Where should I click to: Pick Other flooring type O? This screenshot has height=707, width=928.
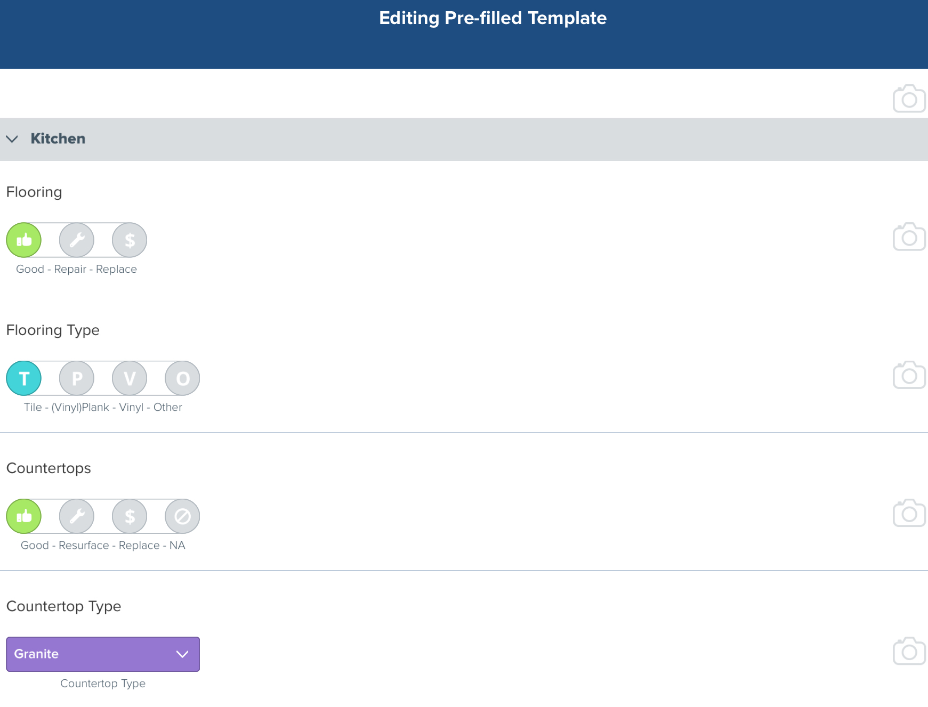[x=182, y=378]
